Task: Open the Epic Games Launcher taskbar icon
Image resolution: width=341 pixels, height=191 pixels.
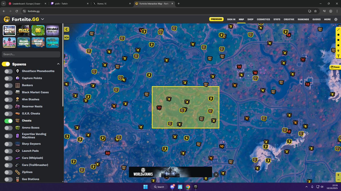Action: click(x=196, y=187)
